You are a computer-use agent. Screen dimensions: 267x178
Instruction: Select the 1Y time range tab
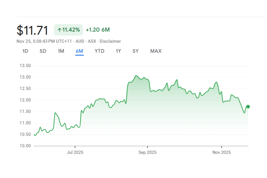[118, 51]
